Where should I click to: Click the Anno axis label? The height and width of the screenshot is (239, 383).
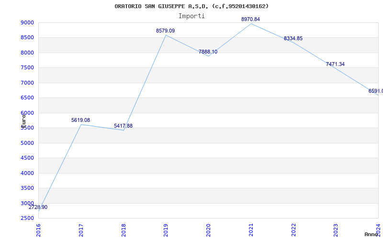coord(372,234)
